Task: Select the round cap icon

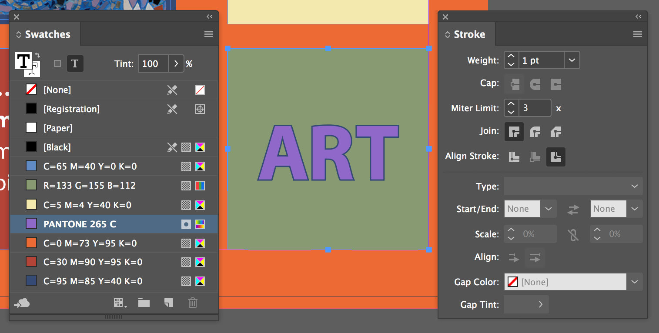Action: click(535, 84)
